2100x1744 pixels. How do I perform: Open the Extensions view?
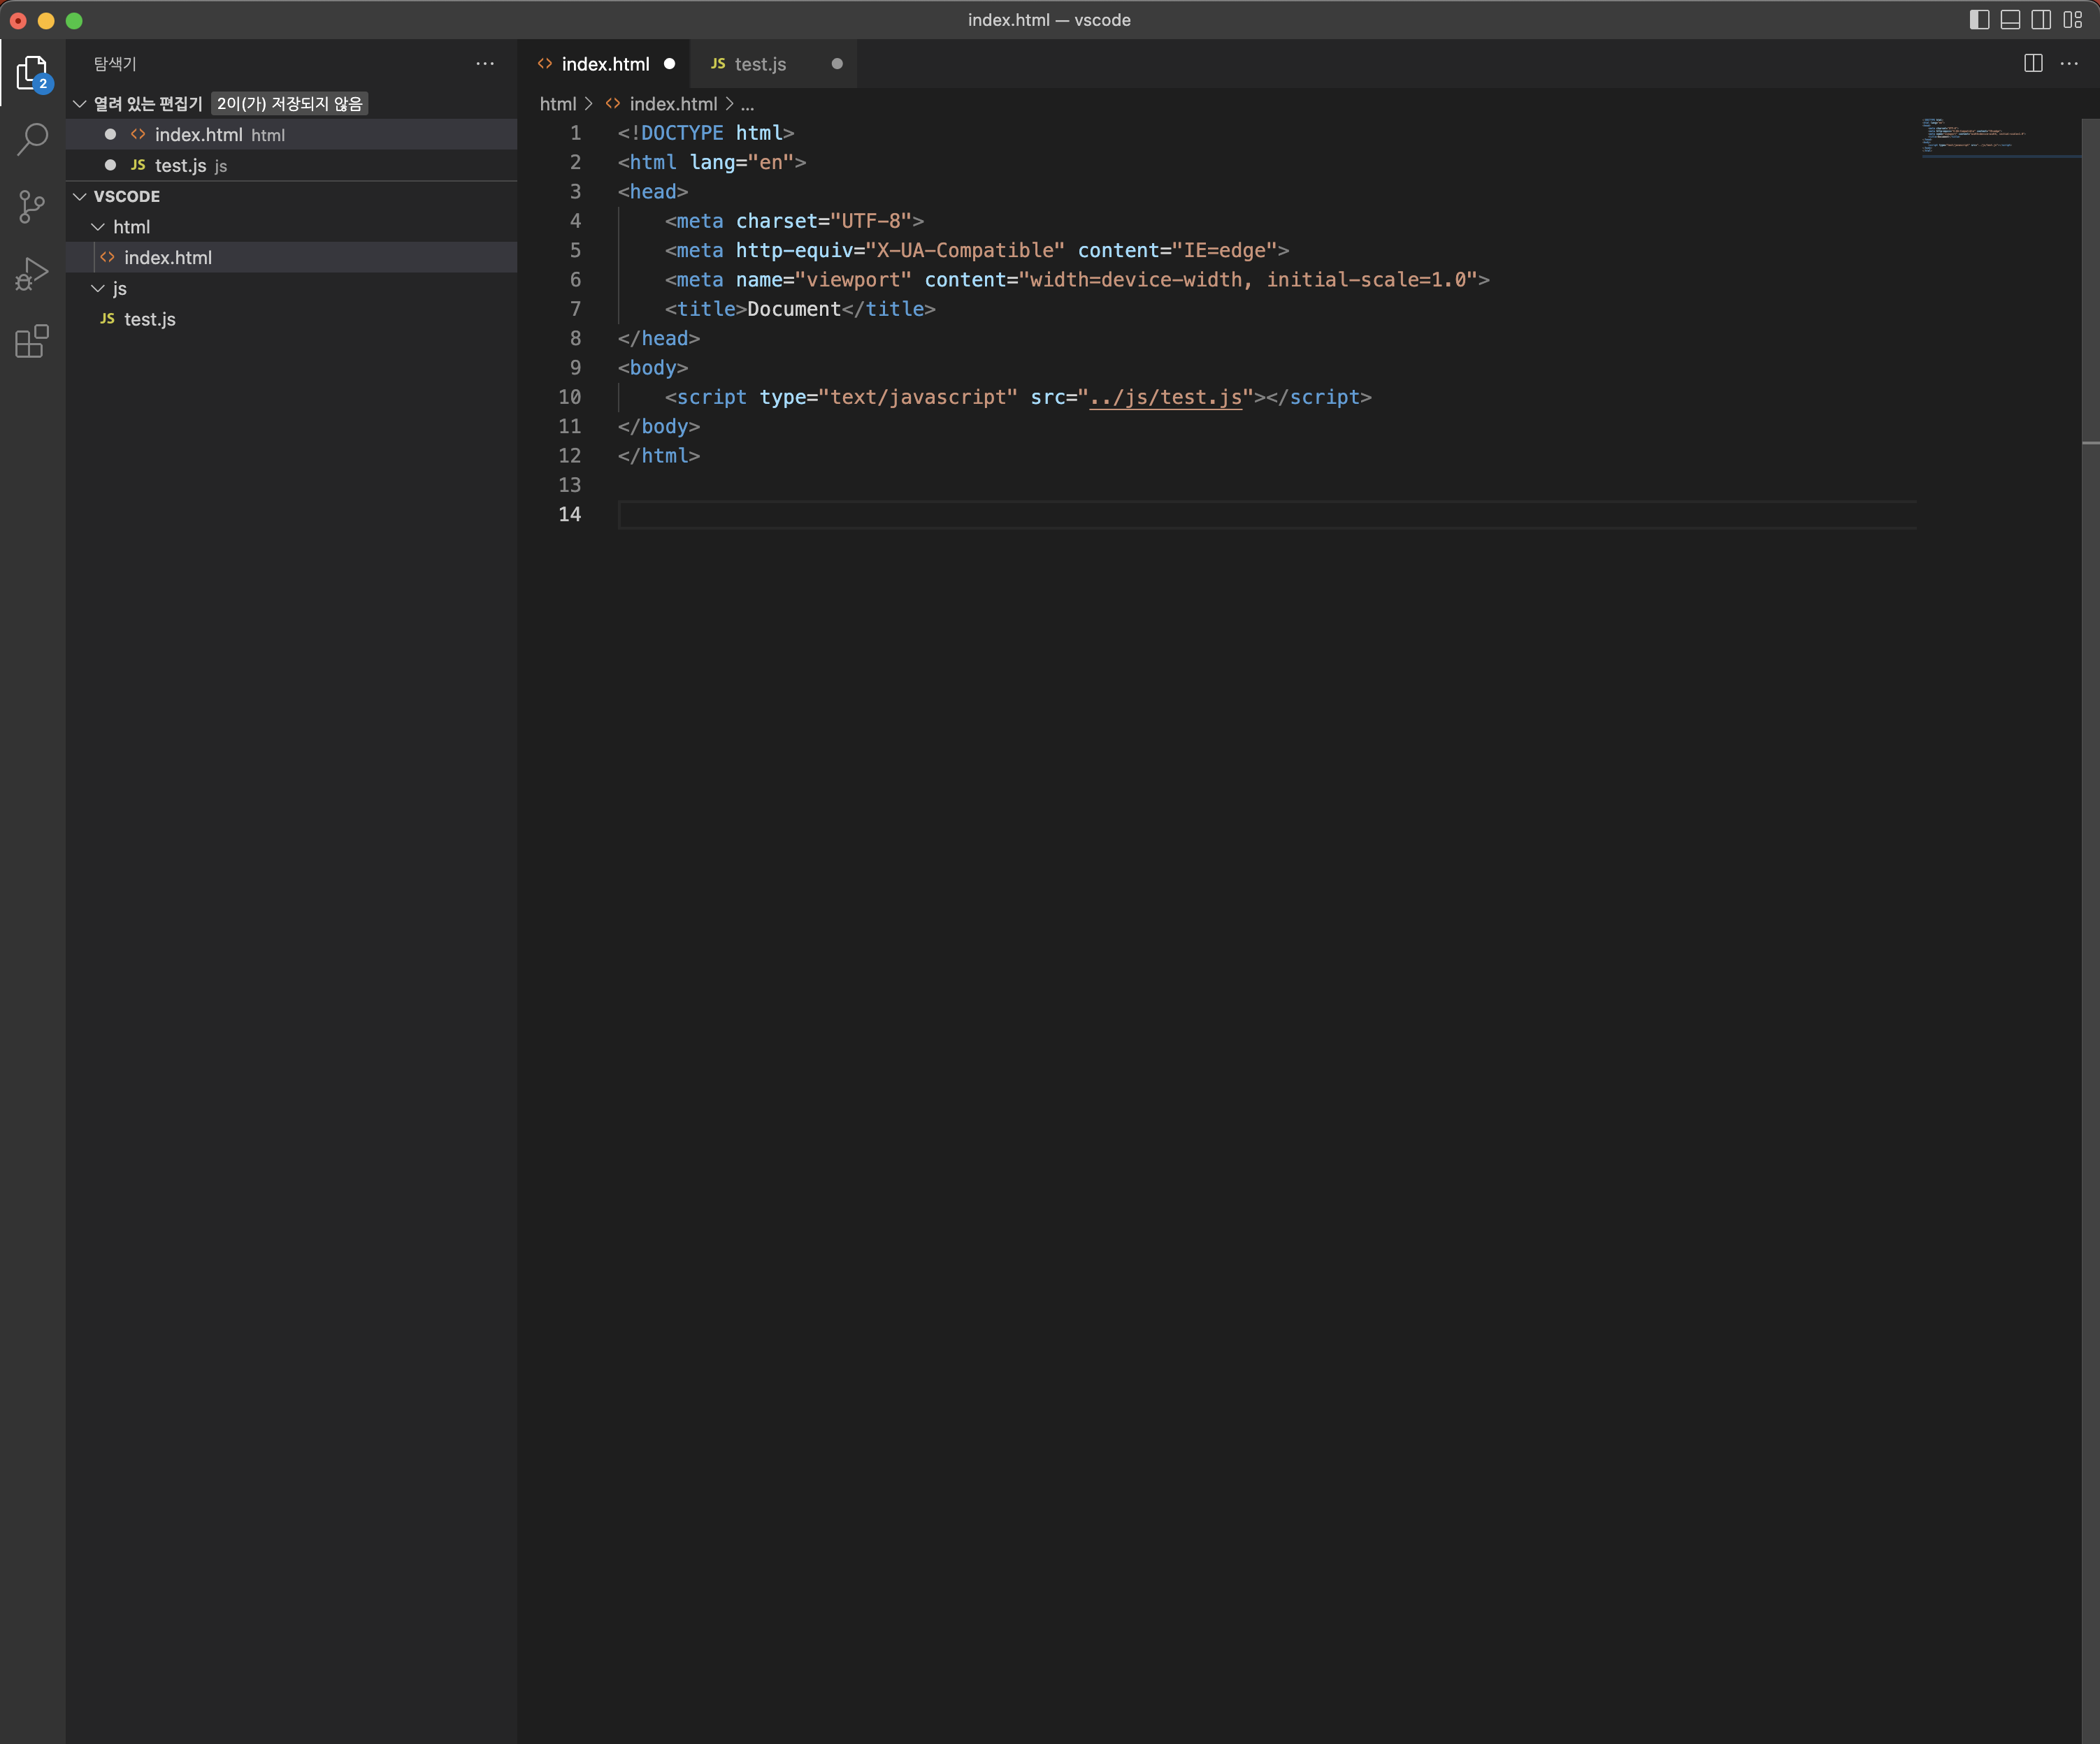click(x=32, y=341)
